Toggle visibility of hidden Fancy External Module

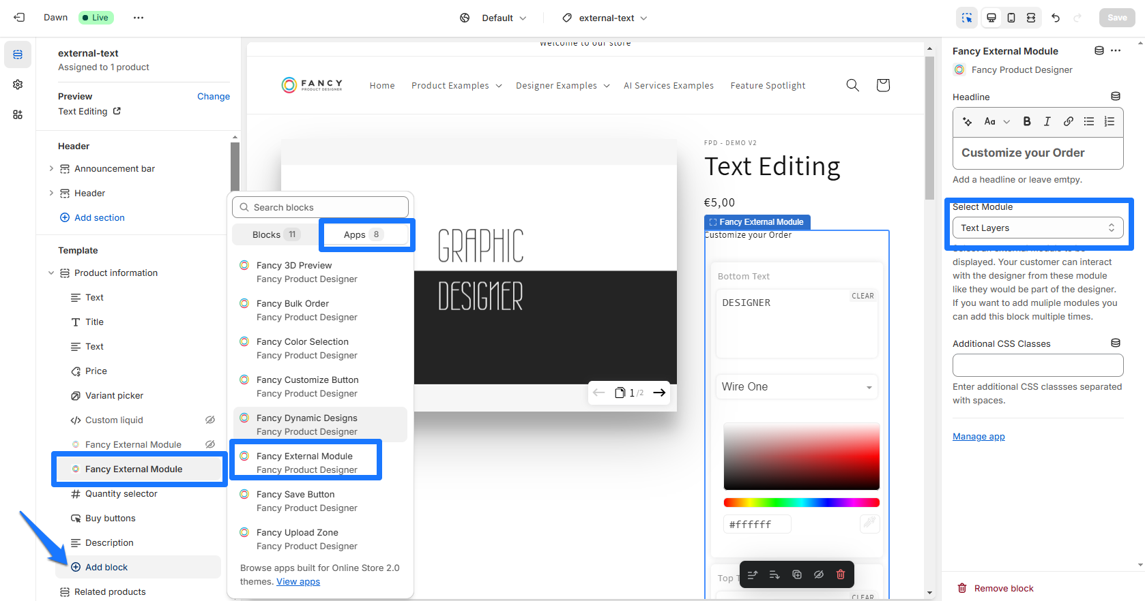[x=210, y=444]
